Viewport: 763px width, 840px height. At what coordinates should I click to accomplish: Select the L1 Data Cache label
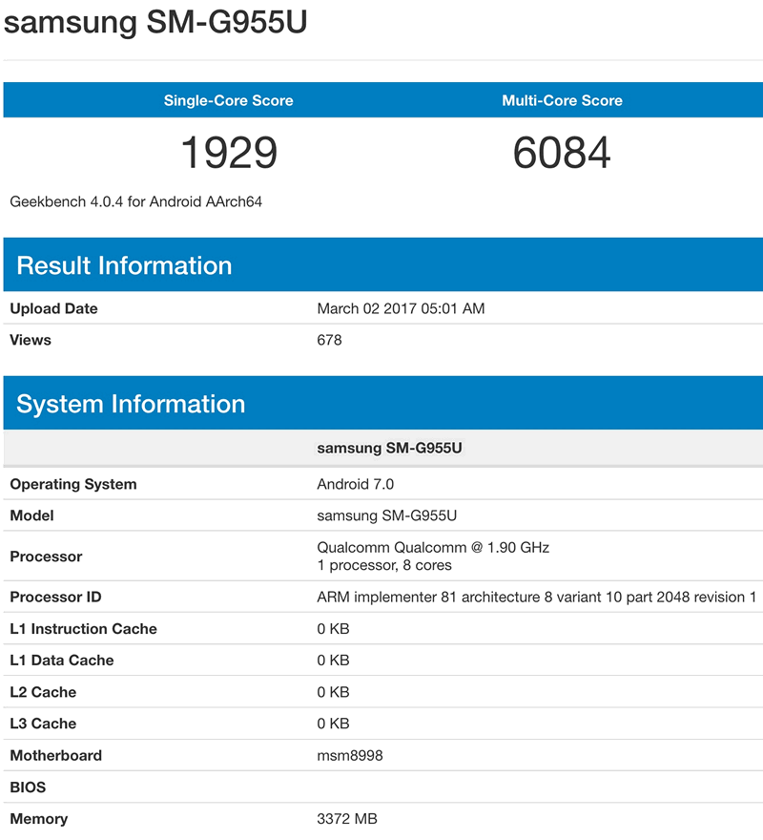tap(62, 660)
